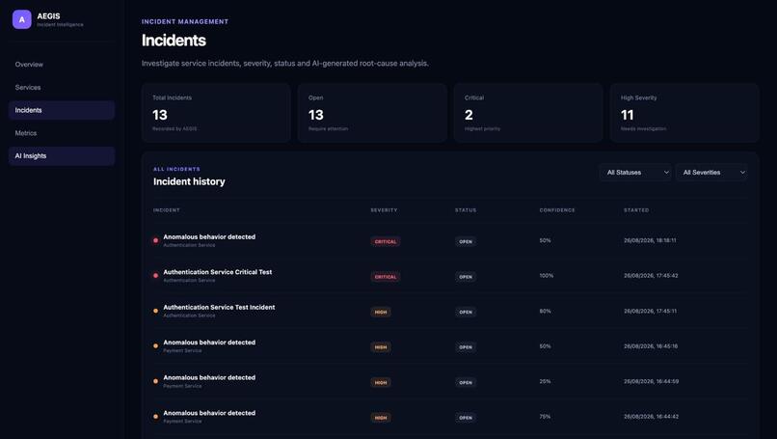Click the AEGIS brand name
Screen dimensions: 777x439
tap(48, 15)
